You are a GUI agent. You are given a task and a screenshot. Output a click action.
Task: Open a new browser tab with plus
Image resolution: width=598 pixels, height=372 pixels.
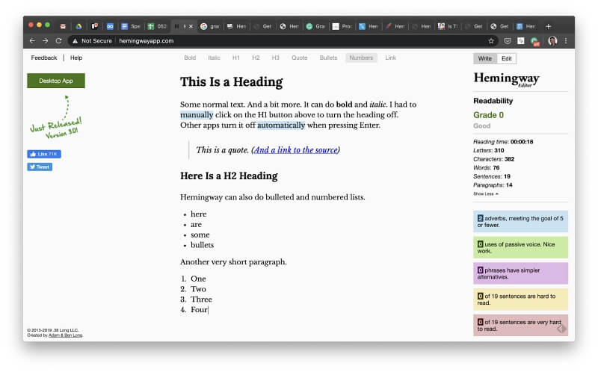[x=549, y=26]
